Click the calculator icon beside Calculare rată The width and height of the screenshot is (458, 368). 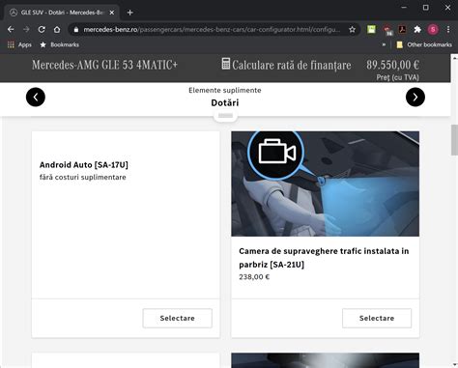click(x=226, y=64)
